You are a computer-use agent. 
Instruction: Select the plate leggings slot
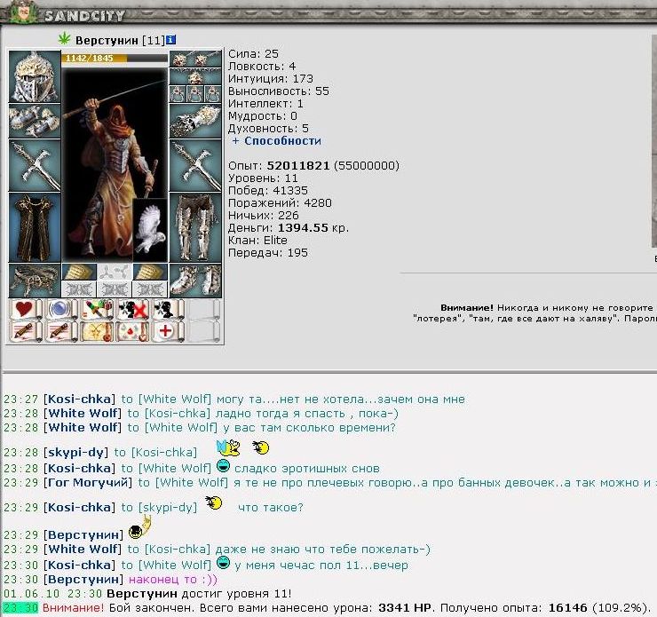click(x=195, y=227)
